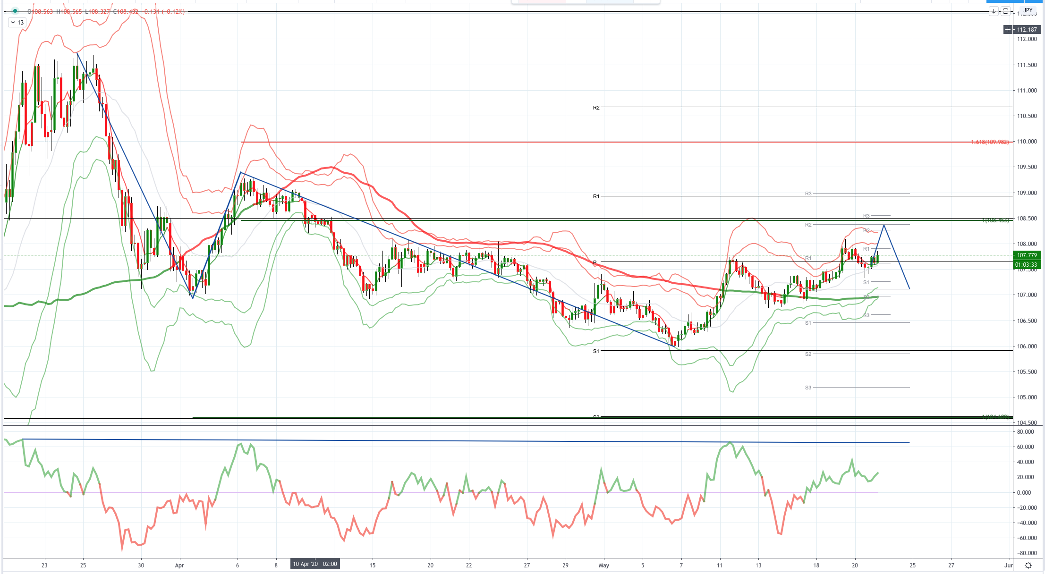The image size is (1045, 574).
Task: Click the 112.187 crosshair price label
Action: pyautogui.click(x=1027, y=29)
